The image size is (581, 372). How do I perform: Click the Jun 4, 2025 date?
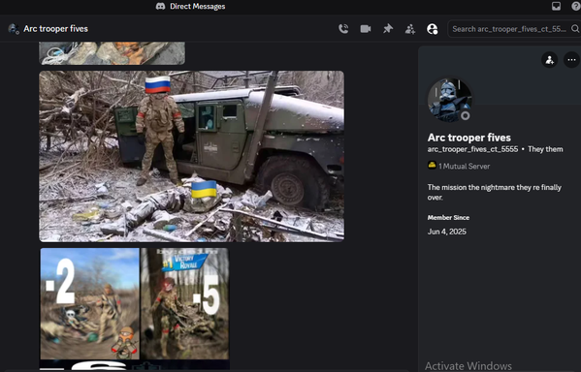click(447, 232)
